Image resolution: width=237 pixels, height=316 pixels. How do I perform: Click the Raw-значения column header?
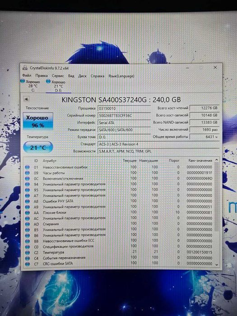click(x=200, y=161)
